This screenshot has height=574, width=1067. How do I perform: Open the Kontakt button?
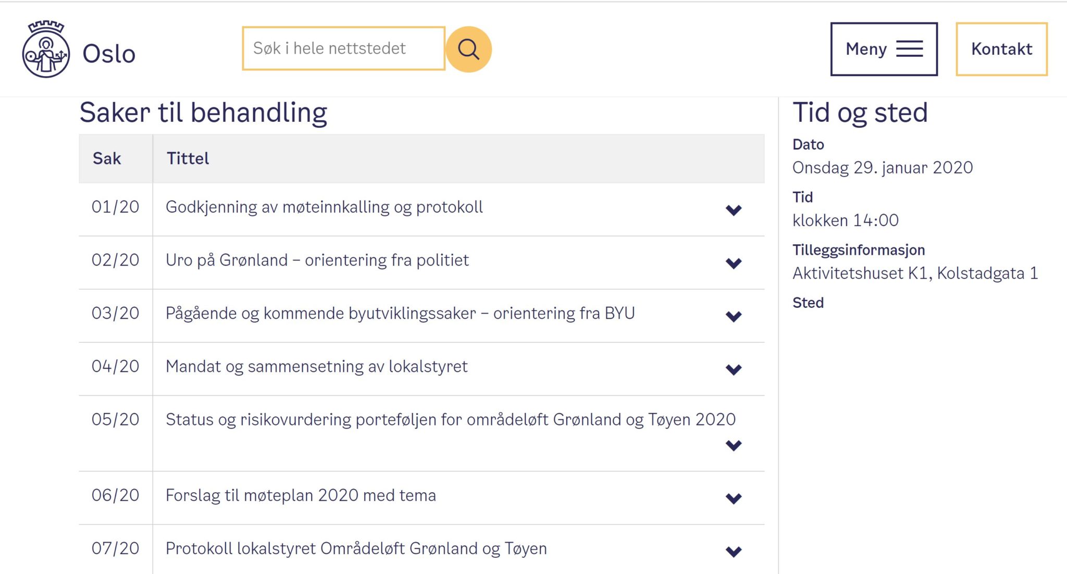coord(1001,49)
